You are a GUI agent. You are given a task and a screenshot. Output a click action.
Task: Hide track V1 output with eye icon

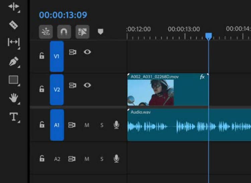[87, 52]
